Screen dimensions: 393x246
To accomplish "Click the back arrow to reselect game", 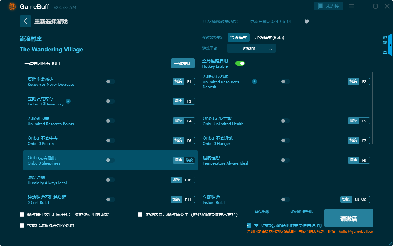I will coord(25,21).
